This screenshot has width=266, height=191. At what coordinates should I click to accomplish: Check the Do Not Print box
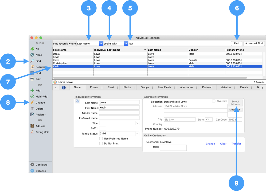click(101, 144)
